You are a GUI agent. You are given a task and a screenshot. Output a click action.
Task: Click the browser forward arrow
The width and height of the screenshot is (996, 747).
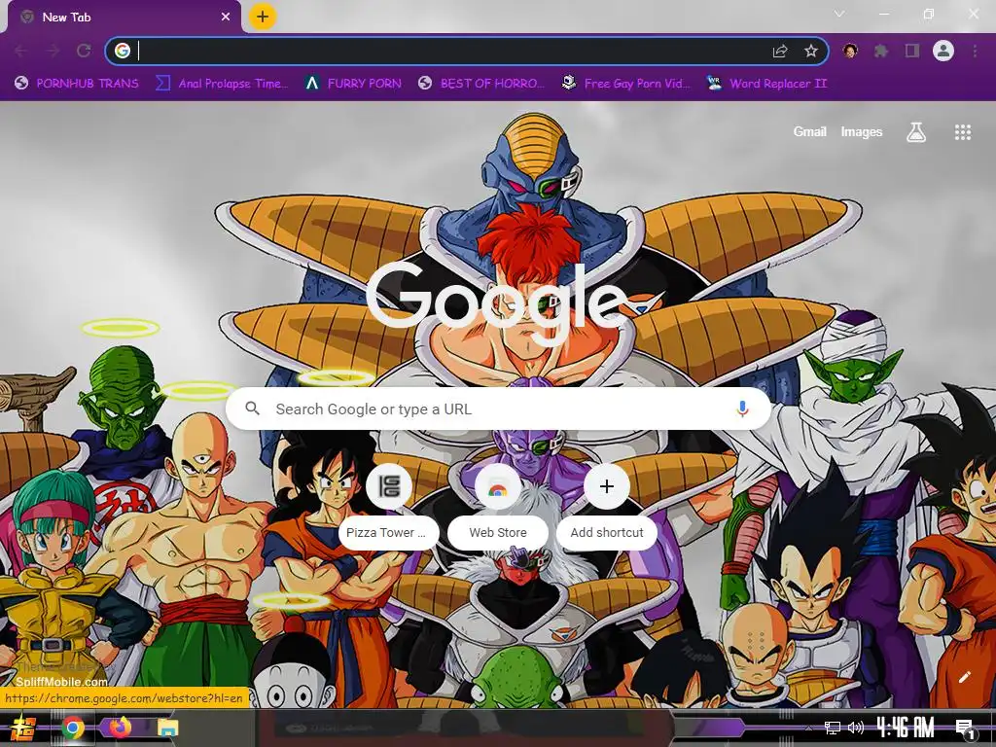coord(53,51)
